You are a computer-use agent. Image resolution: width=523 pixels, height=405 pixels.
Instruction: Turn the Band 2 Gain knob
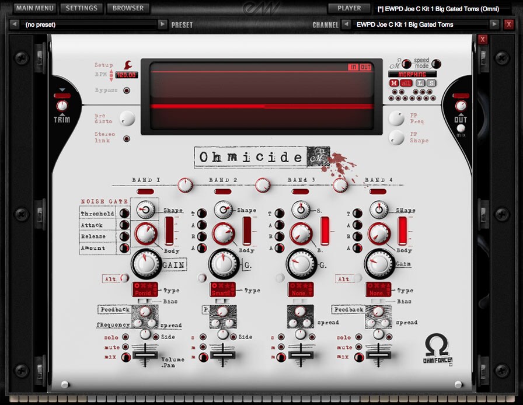point(224,263)
